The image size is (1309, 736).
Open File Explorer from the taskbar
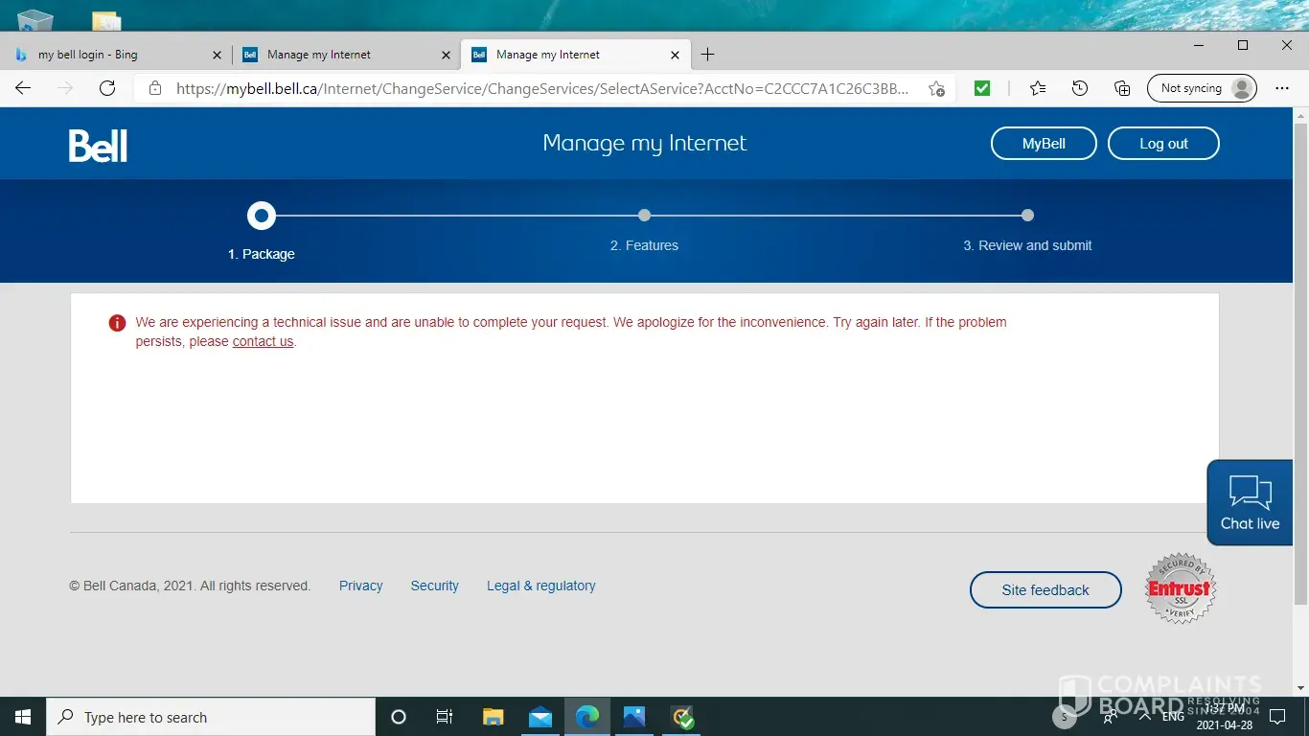[x=493, y=717]
